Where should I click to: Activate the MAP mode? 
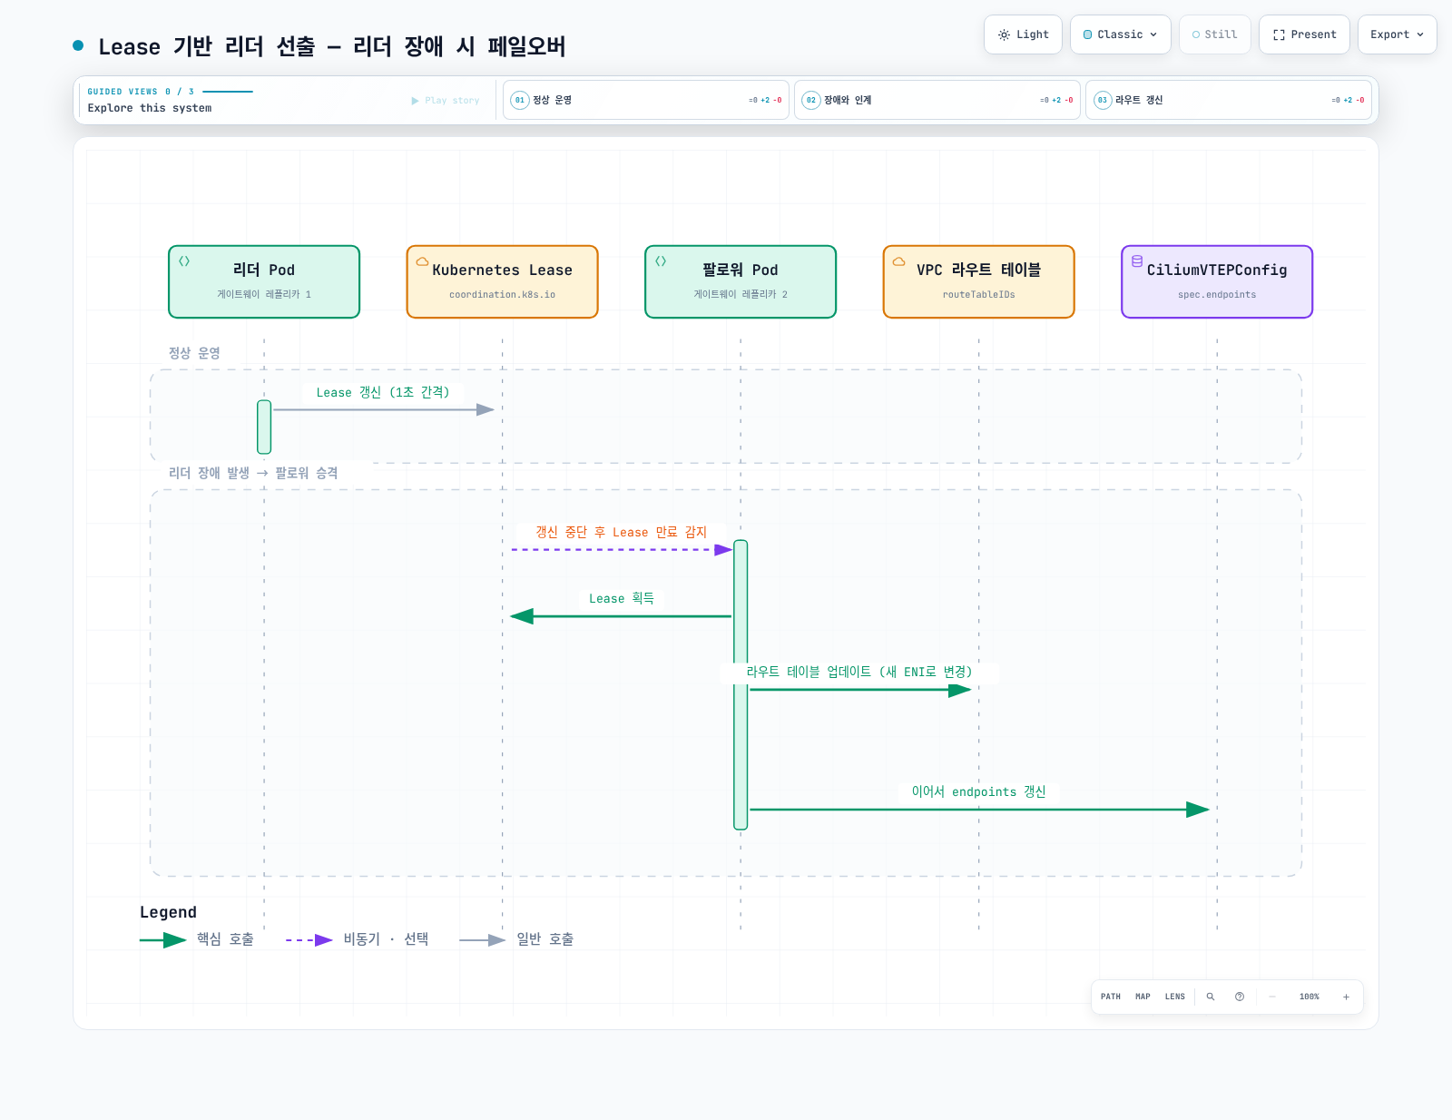pos(1143,997)
